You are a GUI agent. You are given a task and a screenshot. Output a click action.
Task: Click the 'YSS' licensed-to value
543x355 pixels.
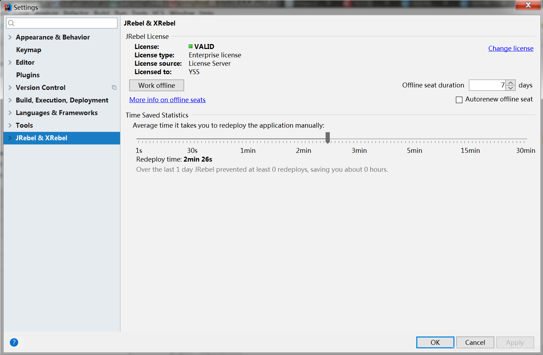tap(194, 72)
